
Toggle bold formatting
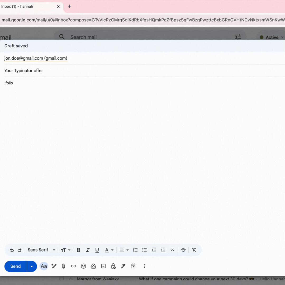[79, 250]
